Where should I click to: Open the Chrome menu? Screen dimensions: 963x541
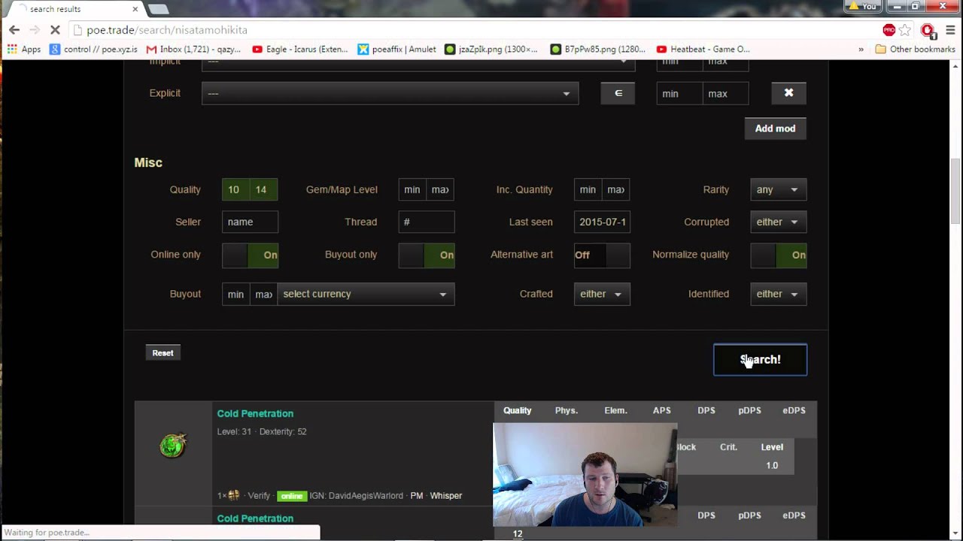click(950, 30)
